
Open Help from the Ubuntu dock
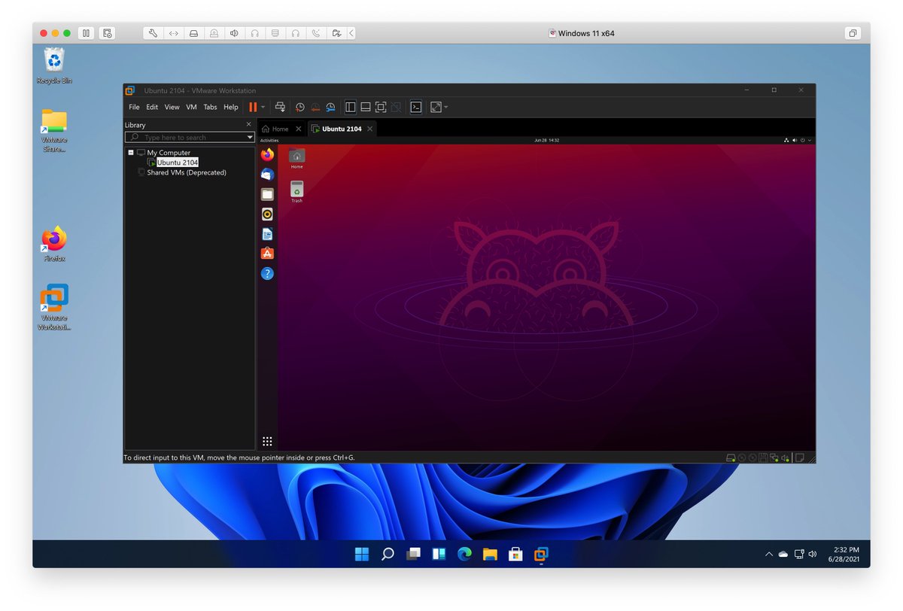point(267,274)
